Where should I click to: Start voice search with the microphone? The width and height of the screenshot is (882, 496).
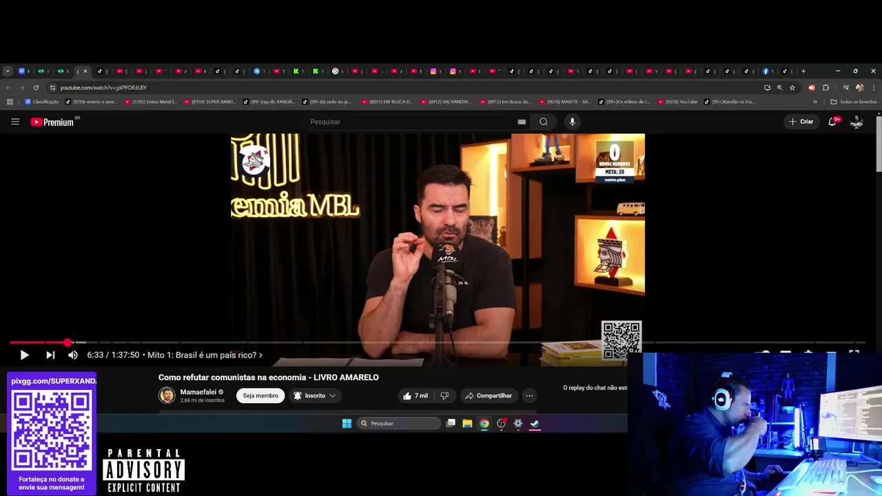coord(572,122)
